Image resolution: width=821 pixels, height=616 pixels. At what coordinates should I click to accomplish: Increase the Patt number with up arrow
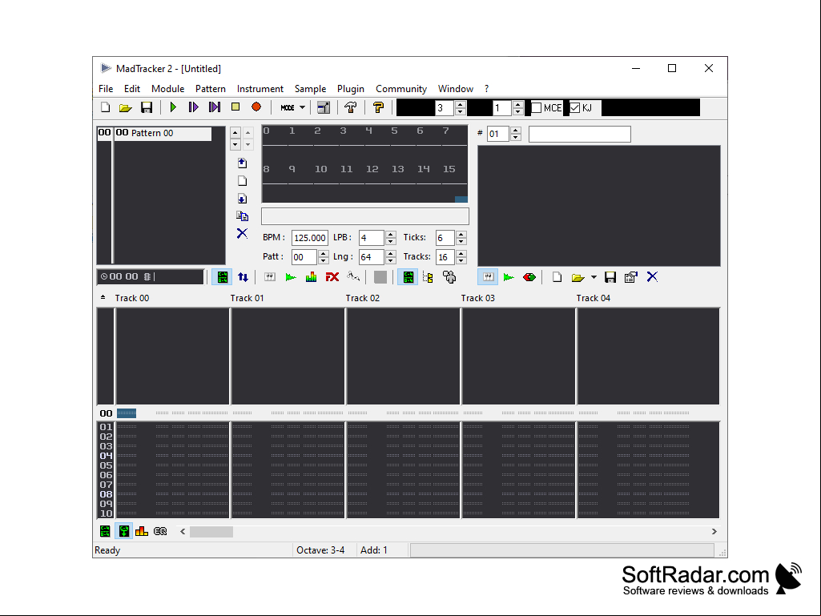click(x=323, y=253)
